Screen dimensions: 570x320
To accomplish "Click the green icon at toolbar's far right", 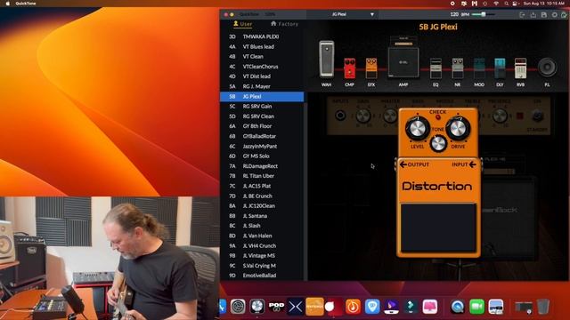I will [x=564, y=14].
